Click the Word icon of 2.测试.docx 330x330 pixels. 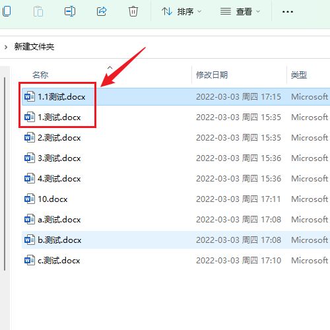pyautogui.click(x=30, y=137)
